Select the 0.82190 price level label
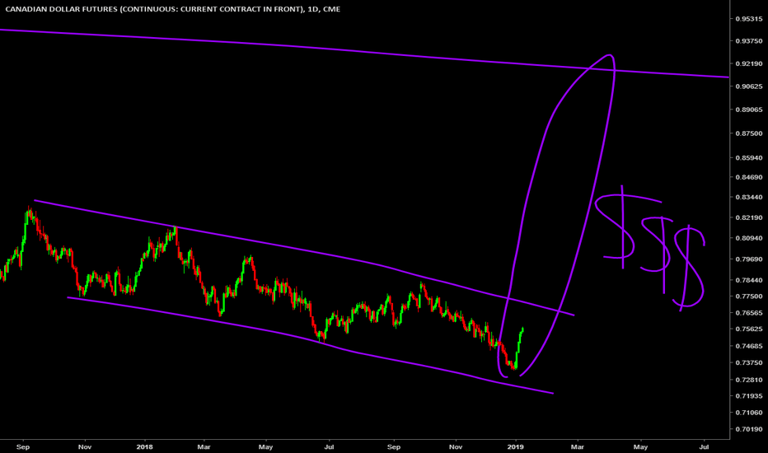The width and height of the screenshot is (768, 453). pos(749,217)
